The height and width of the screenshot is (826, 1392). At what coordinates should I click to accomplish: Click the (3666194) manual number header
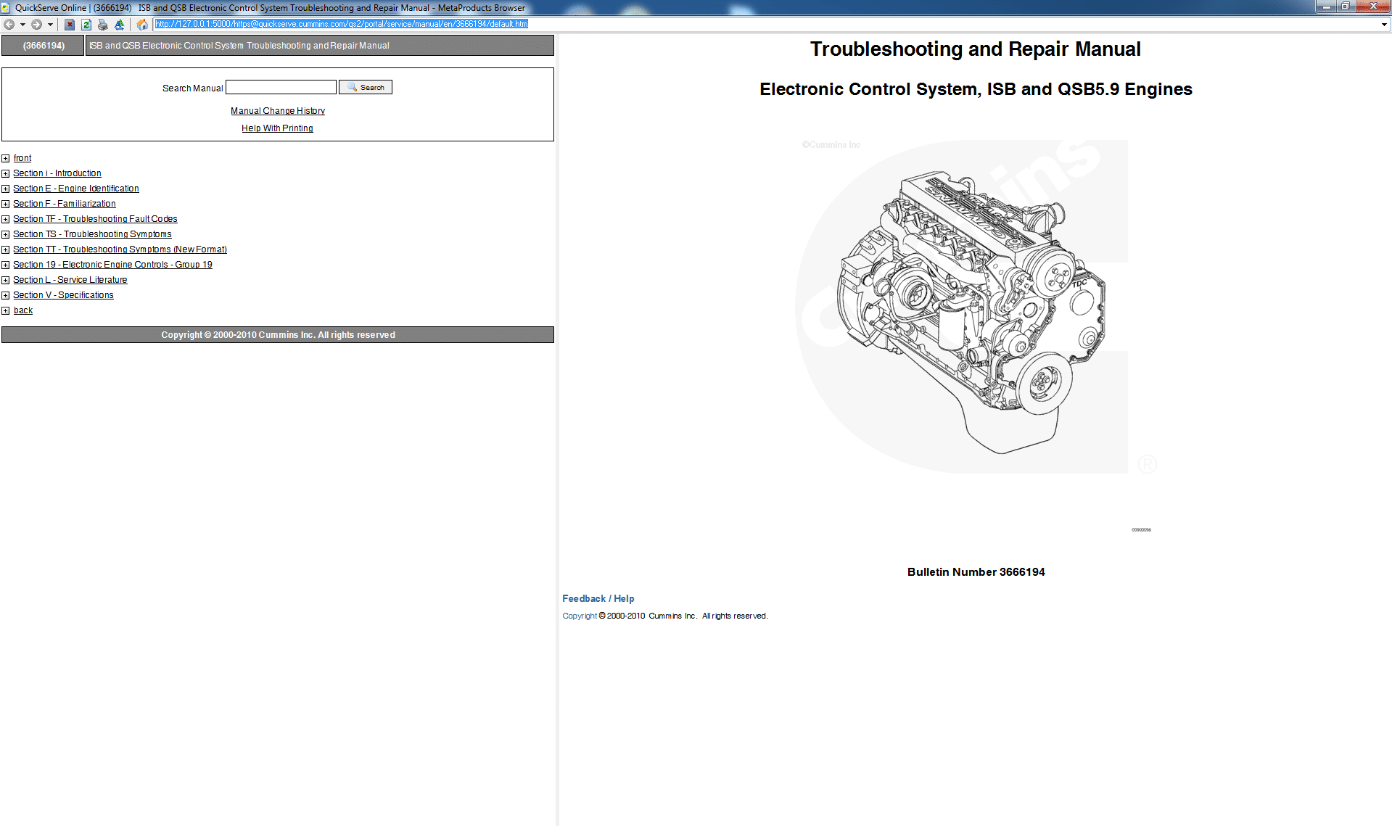[44, 46]
